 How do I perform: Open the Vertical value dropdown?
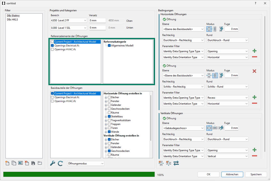pos(227,156)
